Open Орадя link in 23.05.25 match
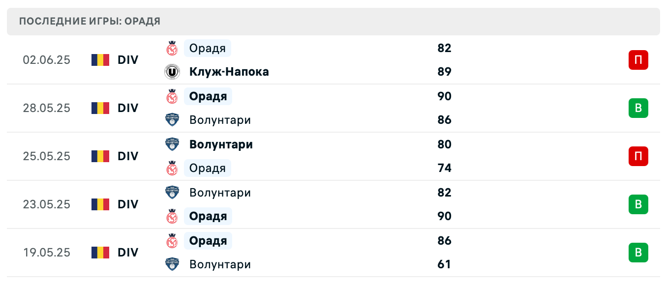This screenshot has width=666, height=284. (x=208, y=216)
